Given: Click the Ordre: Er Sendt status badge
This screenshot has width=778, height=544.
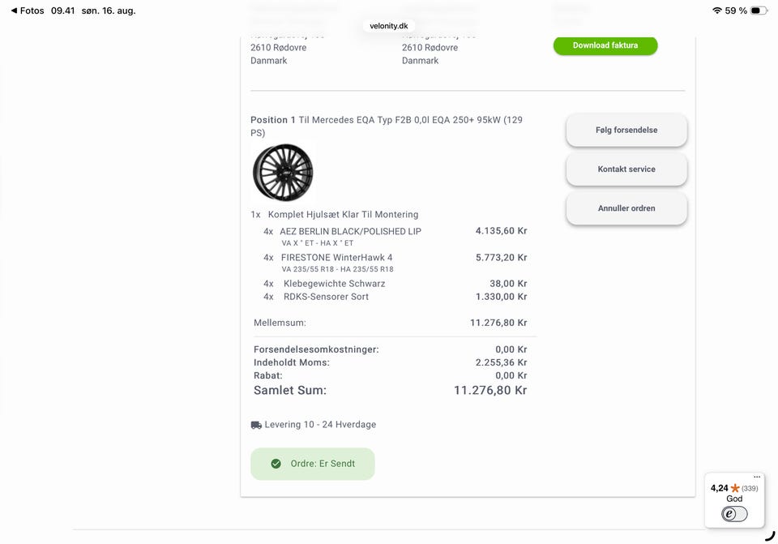Looking at the screenshot, I should tap(313, 464).
